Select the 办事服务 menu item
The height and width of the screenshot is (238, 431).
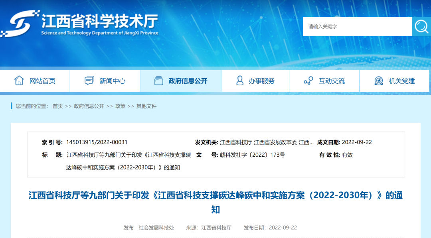point(261,81)
